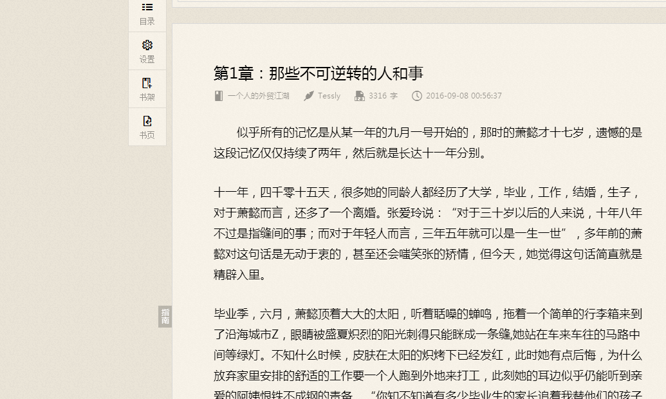This screenshot has height=399, width=666.
Task: Click the timestamp 2016-09-08 00:56:37
Action: (464, 96)
